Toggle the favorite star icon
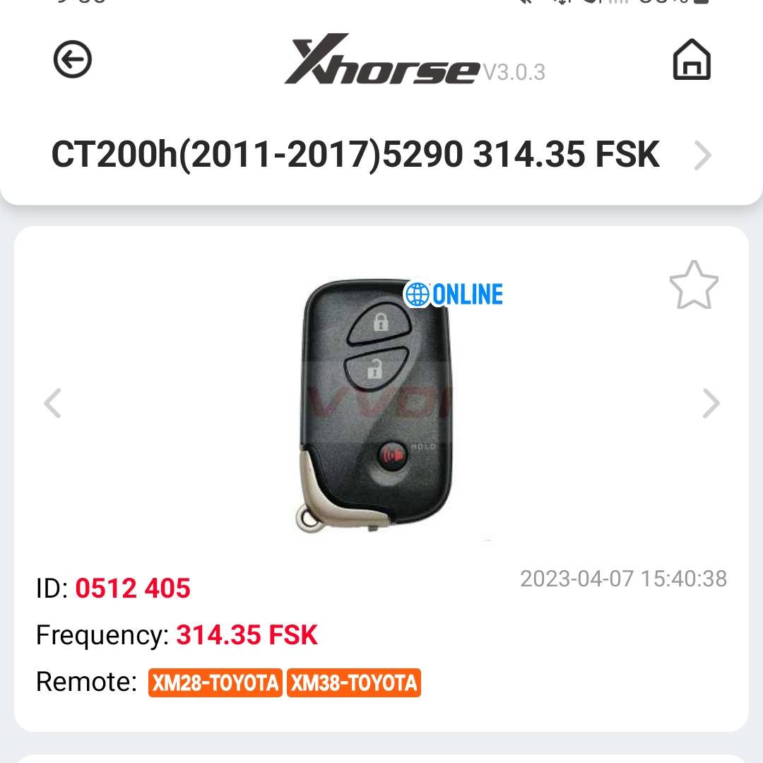 pos(694,285)
